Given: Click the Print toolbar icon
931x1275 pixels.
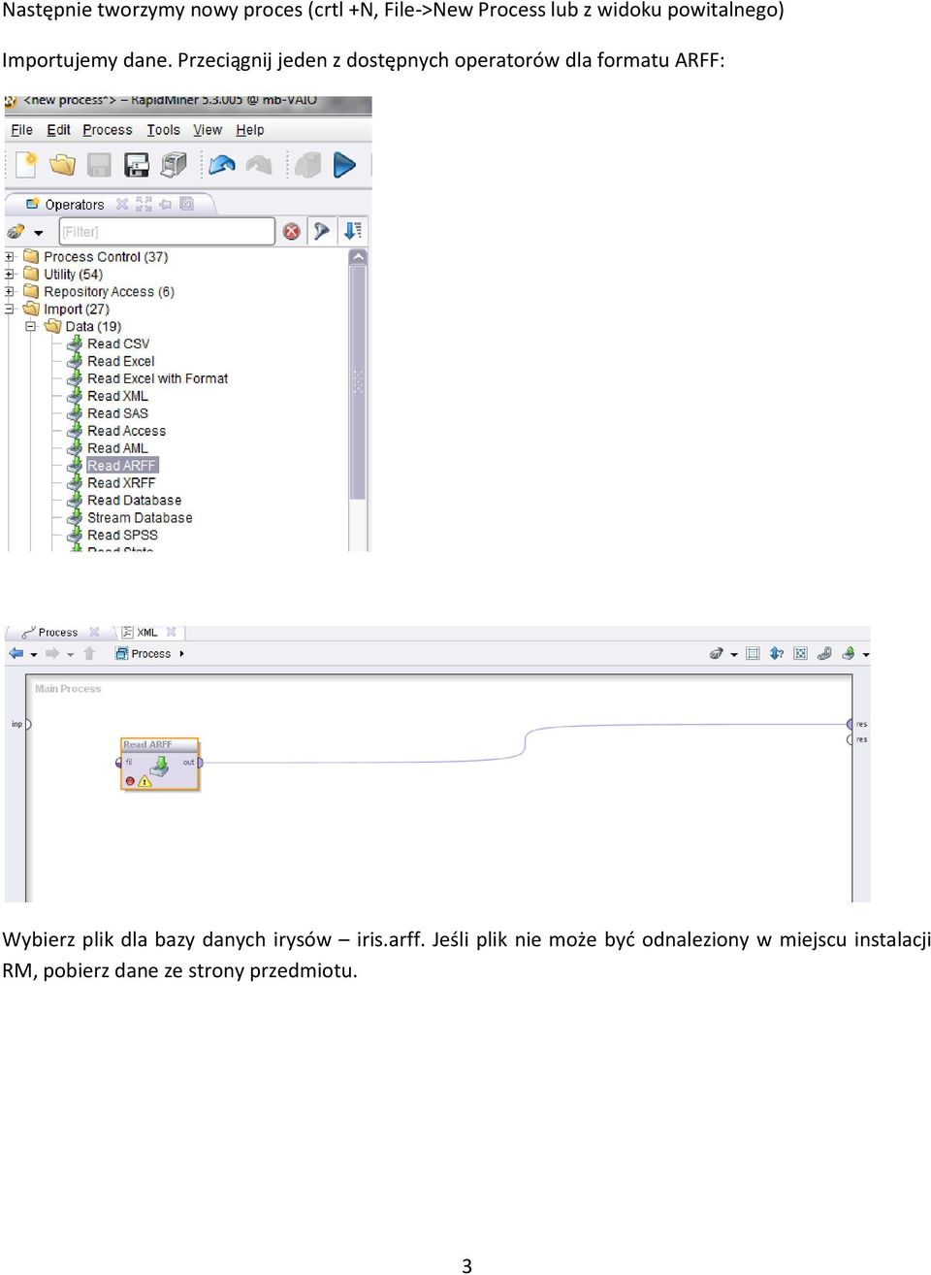Looking at the screenshot, I should coord(174,165).
